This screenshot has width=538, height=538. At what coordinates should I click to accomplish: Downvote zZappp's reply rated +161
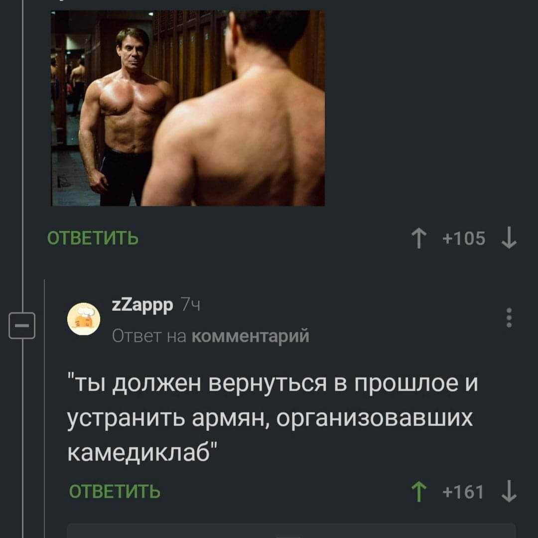[509, 492]
